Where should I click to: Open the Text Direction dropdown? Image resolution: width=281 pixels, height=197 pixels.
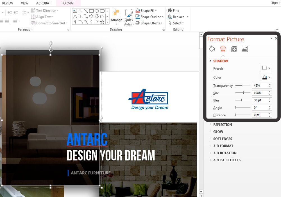point(45,11)
